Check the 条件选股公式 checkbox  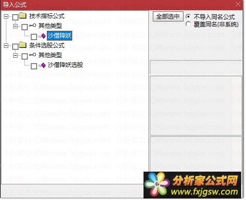16,46
